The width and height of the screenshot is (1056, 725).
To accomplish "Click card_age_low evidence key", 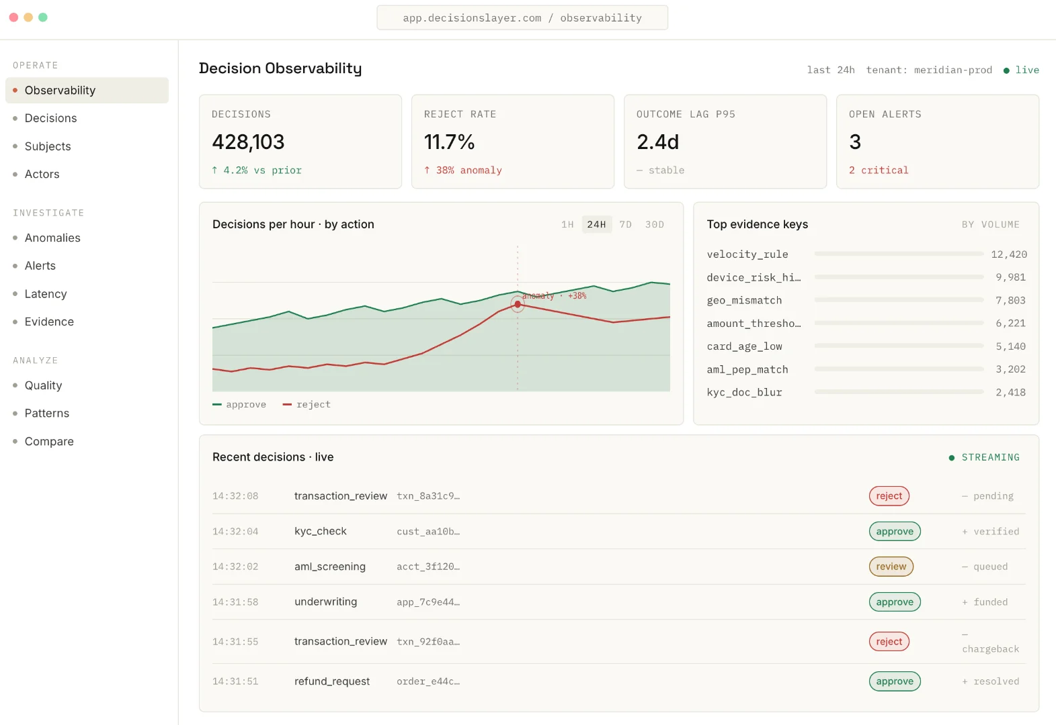I will tap(744, 346).
